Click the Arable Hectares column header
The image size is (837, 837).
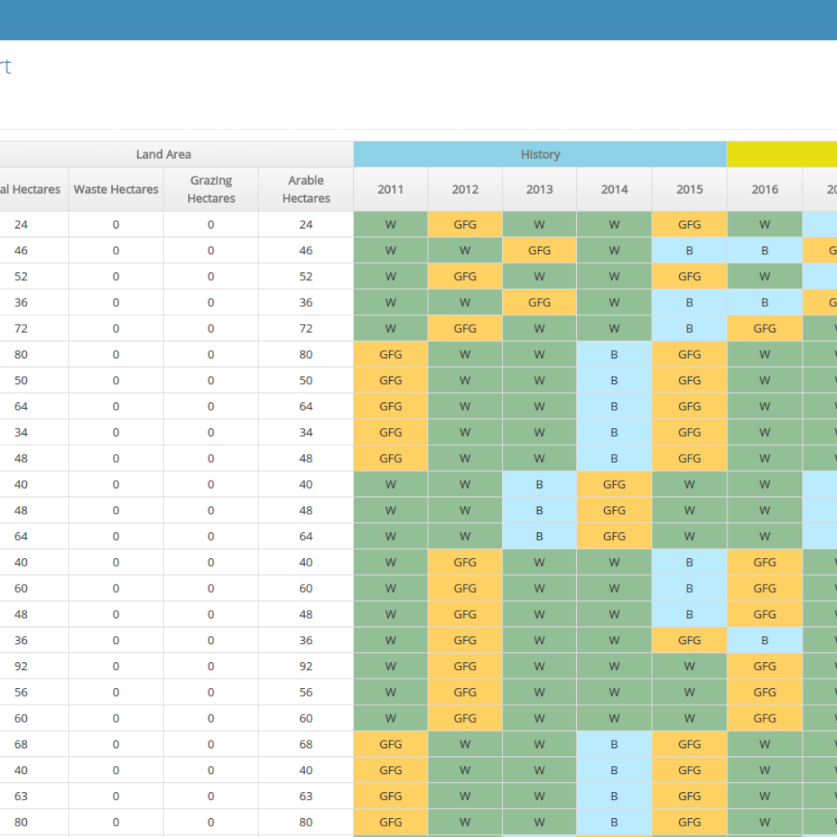306,189
